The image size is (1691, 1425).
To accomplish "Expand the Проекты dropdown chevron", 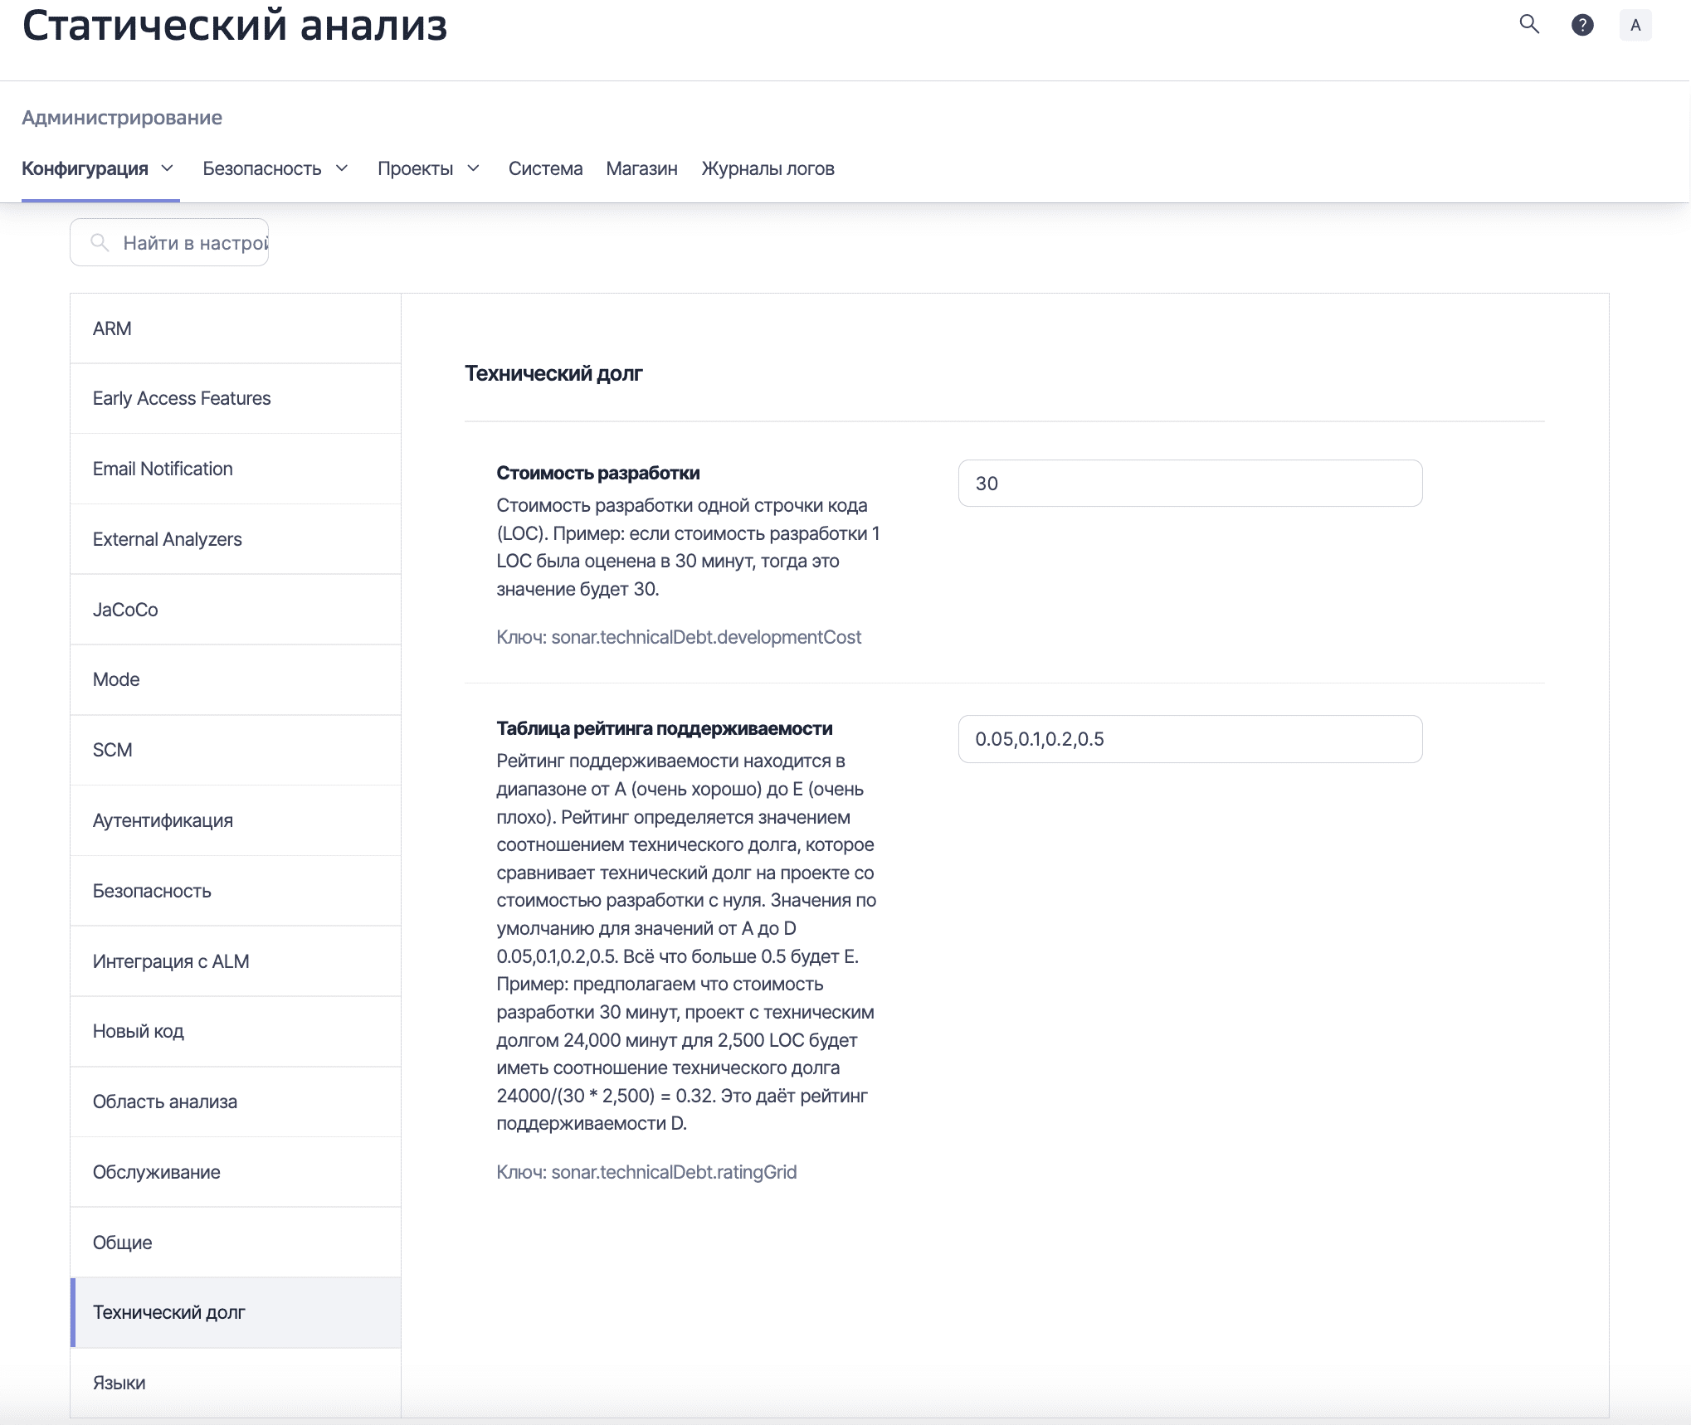I will (473, 168).
